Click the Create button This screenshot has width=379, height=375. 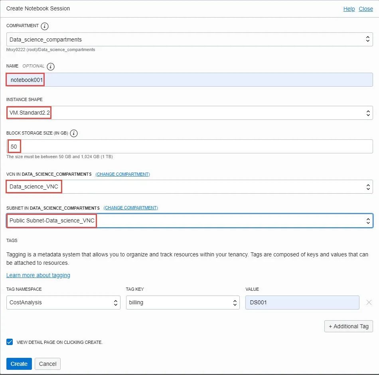click(19, 364)
